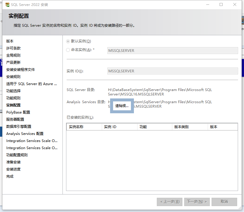244x212 pixels.
Task: Select the 产品更新 step
Action: (13, 63)
